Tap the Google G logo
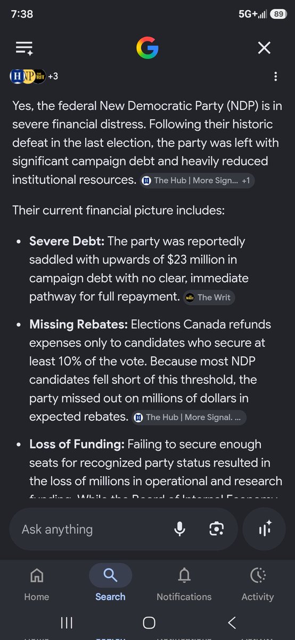Image resolution: width=295 pixels, height=640 pixels. click(x=147, y=49)
